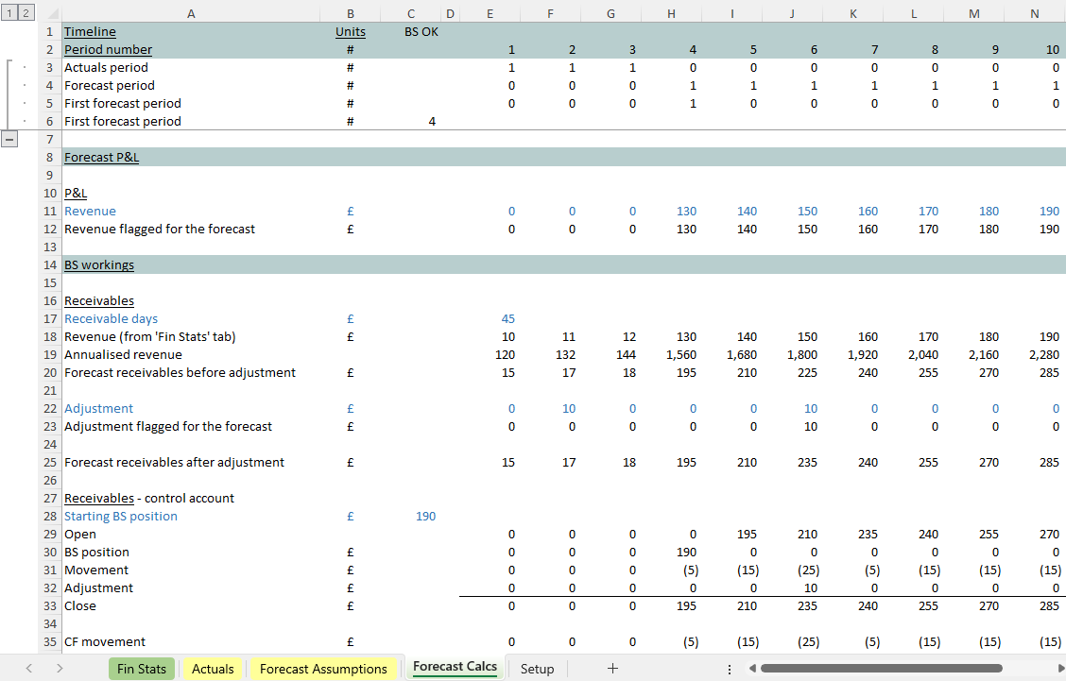Go to the Forecast Assumptions sheet tab
This screenshot has width=1066, height=681.
(323, 669)
